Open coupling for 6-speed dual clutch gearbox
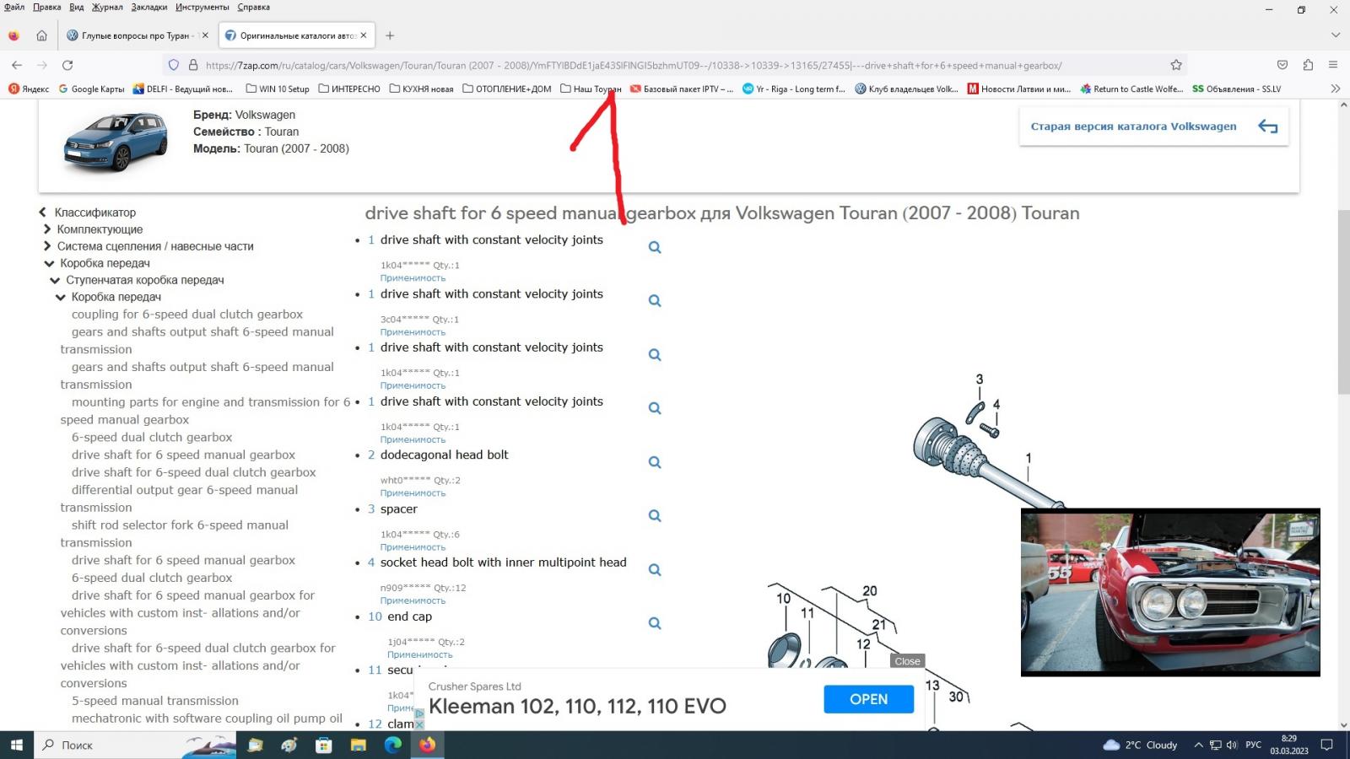Viewport: 1350px width, 759px height. (187, 314)
